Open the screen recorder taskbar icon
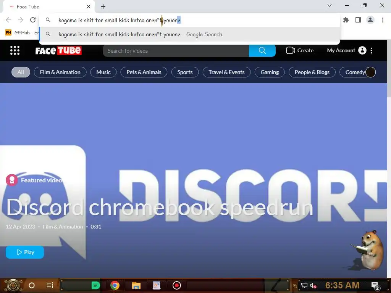 point(177,285)
